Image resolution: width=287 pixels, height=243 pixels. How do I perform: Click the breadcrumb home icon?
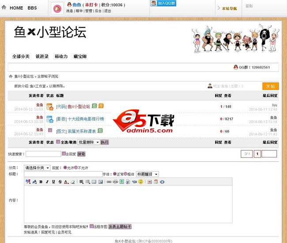point(11,76)
